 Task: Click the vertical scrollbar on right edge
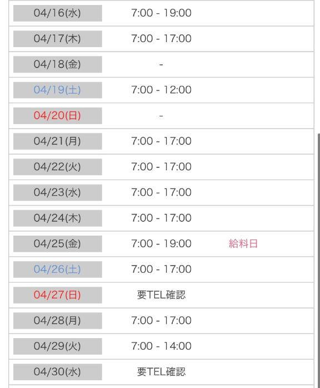click(x=319, y=261)
